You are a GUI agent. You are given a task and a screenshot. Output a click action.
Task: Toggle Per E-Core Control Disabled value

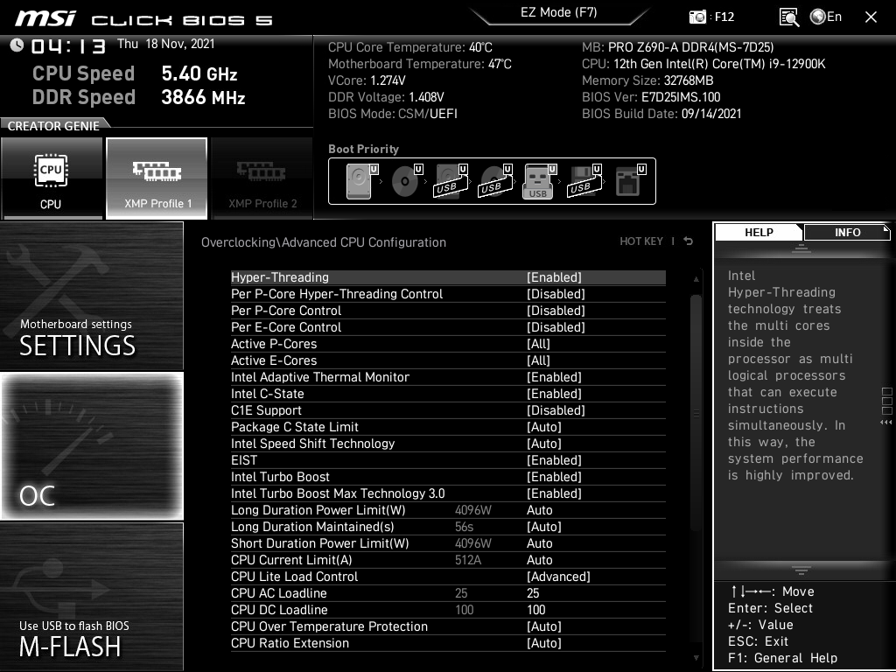pyautogui.click(x=556, y=327)
